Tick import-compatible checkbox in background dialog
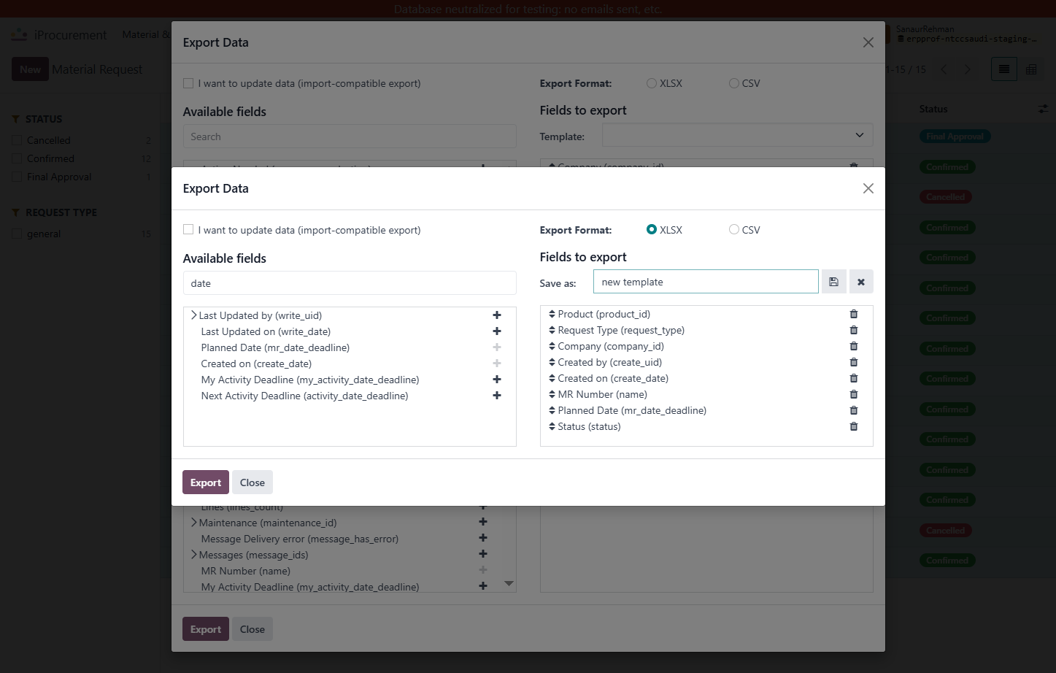 click(188, 83)
